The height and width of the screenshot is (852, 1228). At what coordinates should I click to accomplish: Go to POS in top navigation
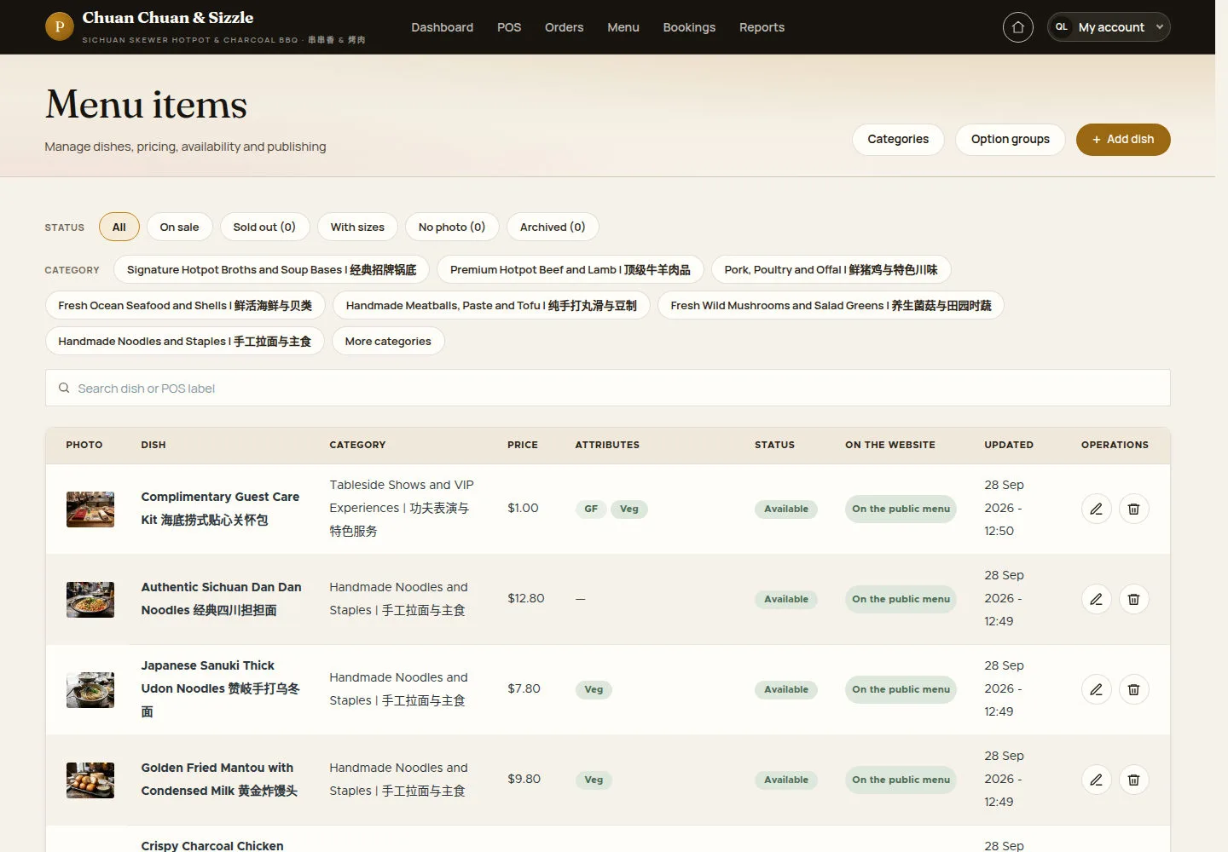(x=509, y=27)
